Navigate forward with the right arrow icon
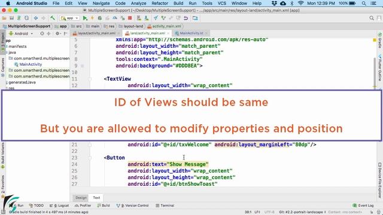 (43, 18)
